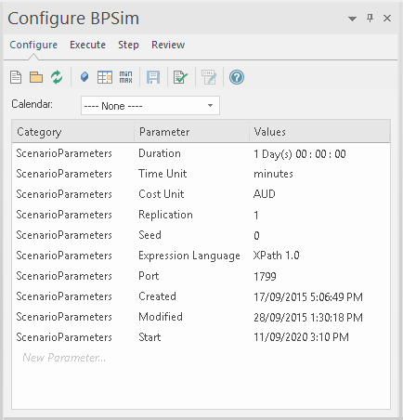Click ScenarioParameters in the Start row
The width and height of the screenshot is (403, 420).
tap(64, 337)
